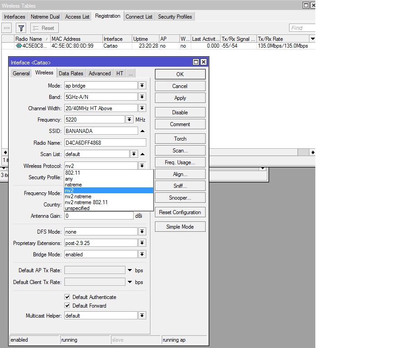Open the Data Rates tab

click(x=71, y=73)
